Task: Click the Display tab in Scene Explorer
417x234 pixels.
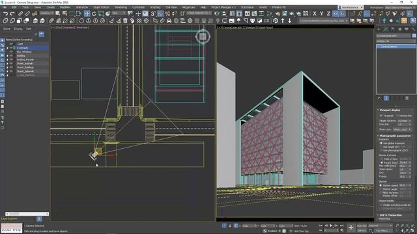Action: [18, 29]
